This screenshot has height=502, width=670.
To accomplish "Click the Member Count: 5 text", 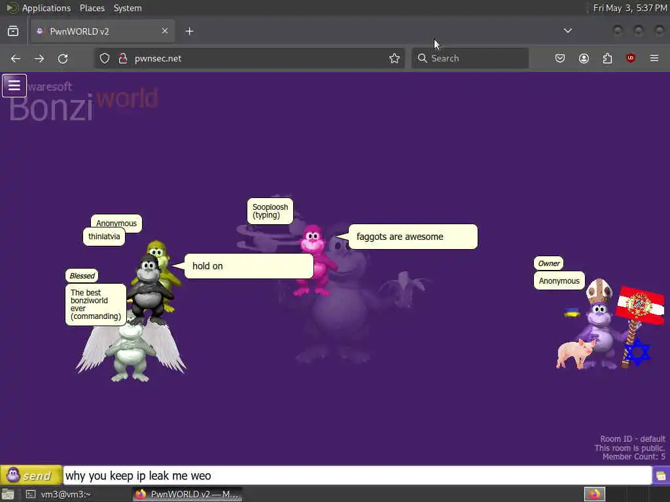I will pos(633,457).
